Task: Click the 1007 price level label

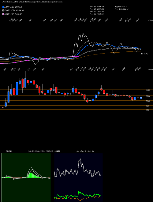Action: [148, 101]
